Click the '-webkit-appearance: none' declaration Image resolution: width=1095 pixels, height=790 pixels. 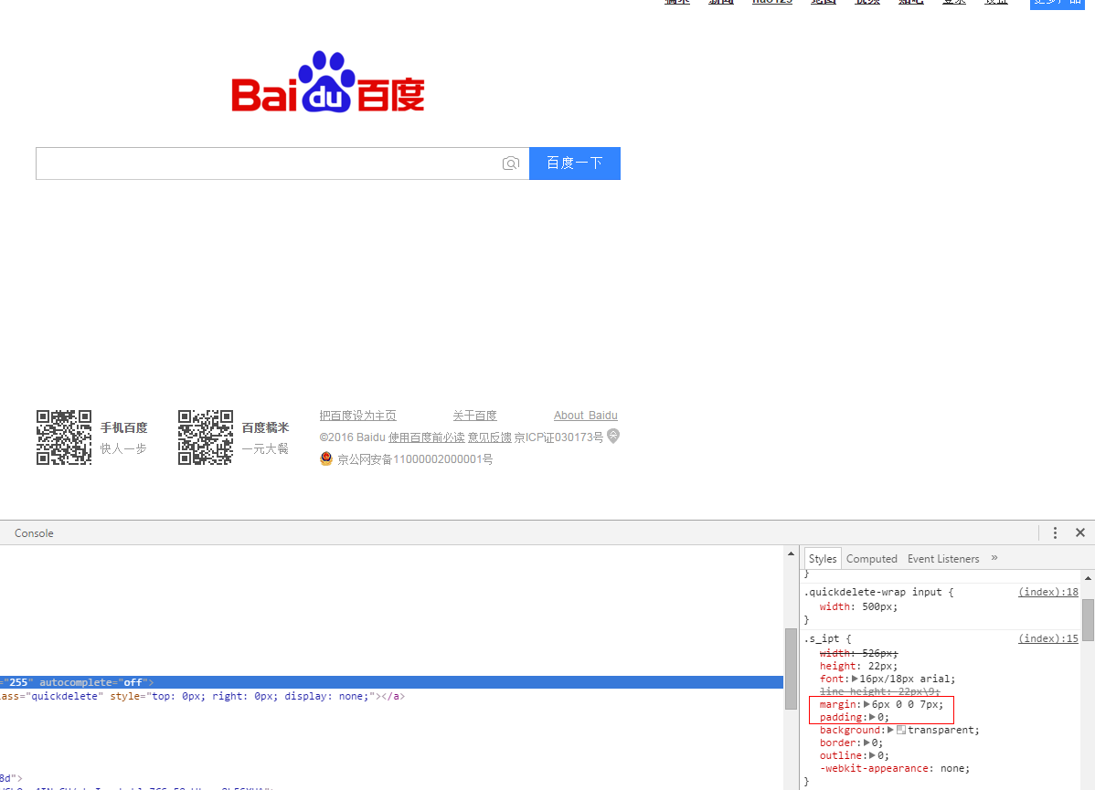895,768
